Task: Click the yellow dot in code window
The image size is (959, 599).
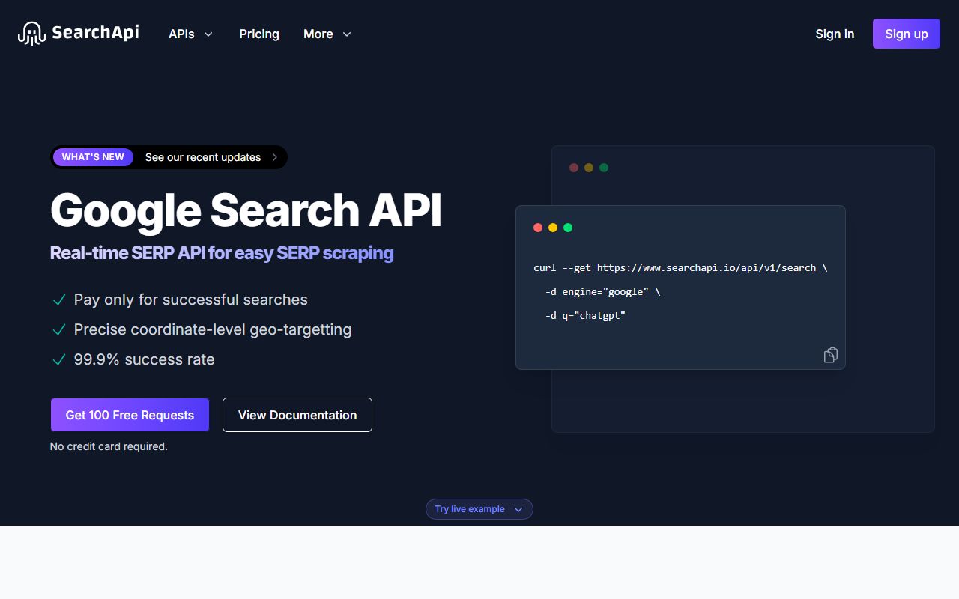Action: point(553,228)
